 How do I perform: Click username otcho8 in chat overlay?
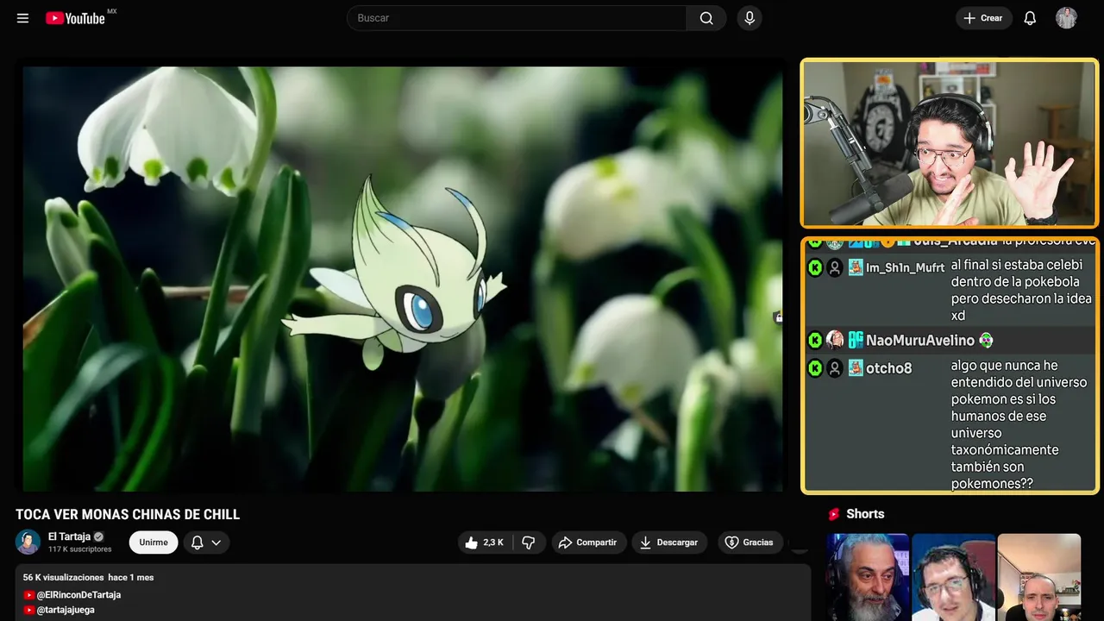pyautogui.click(x=888, y=368)
